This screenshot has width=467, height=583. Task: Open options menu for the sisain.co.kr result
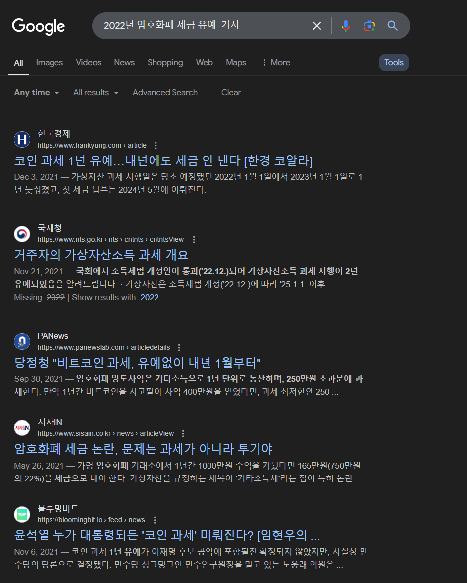click(183, 433)
